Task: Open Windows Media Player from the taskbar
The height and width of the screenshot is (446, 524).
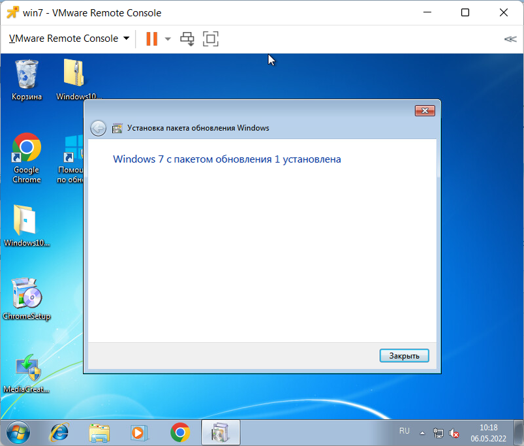Action: 140,433
